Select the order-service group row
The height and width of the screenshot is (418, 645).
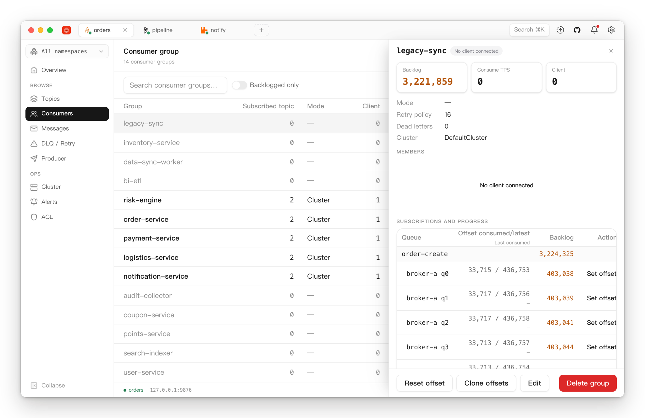pos(251,219)
